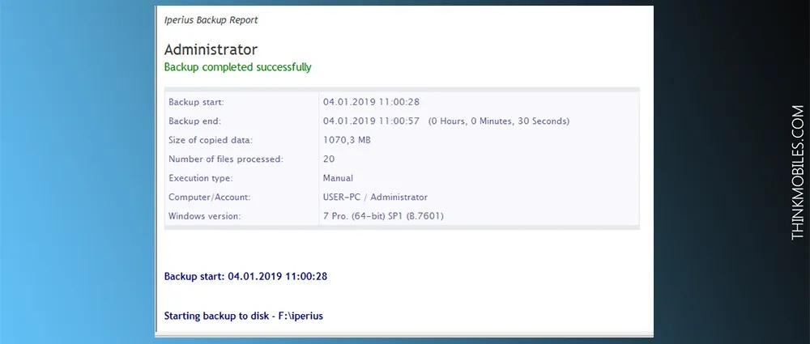Select '7 Pro. (64-bit) SP1 (B.7601)' value
Image resolution: width=810 pixels, height=344 pixels.
383,216
